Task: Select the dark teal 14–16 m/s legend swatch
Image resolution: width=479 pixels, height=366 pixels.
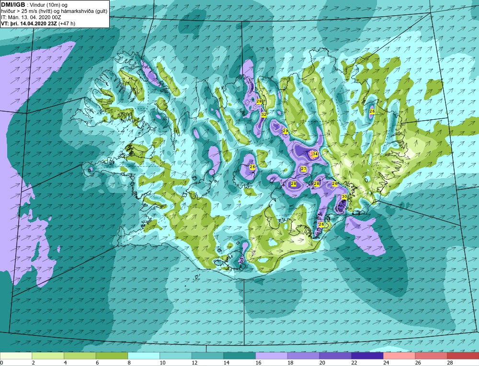Action: [239, 355]
